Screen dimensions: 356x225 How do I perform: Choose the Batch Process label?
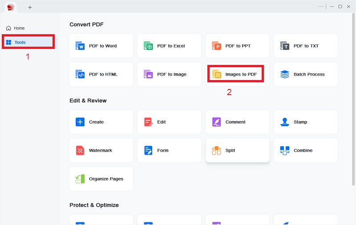pyautogui.click(x=309, y=74)
